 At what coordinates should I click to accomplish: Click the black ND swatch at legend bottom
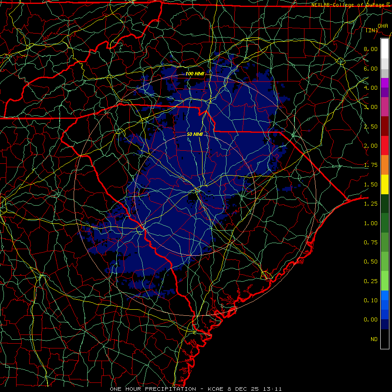385,339
